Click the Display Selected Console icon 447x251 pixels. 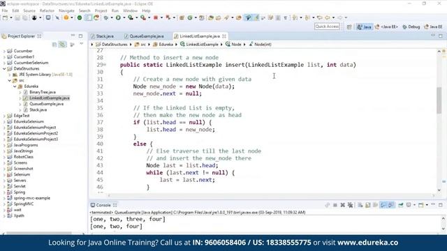click(409, 205)
